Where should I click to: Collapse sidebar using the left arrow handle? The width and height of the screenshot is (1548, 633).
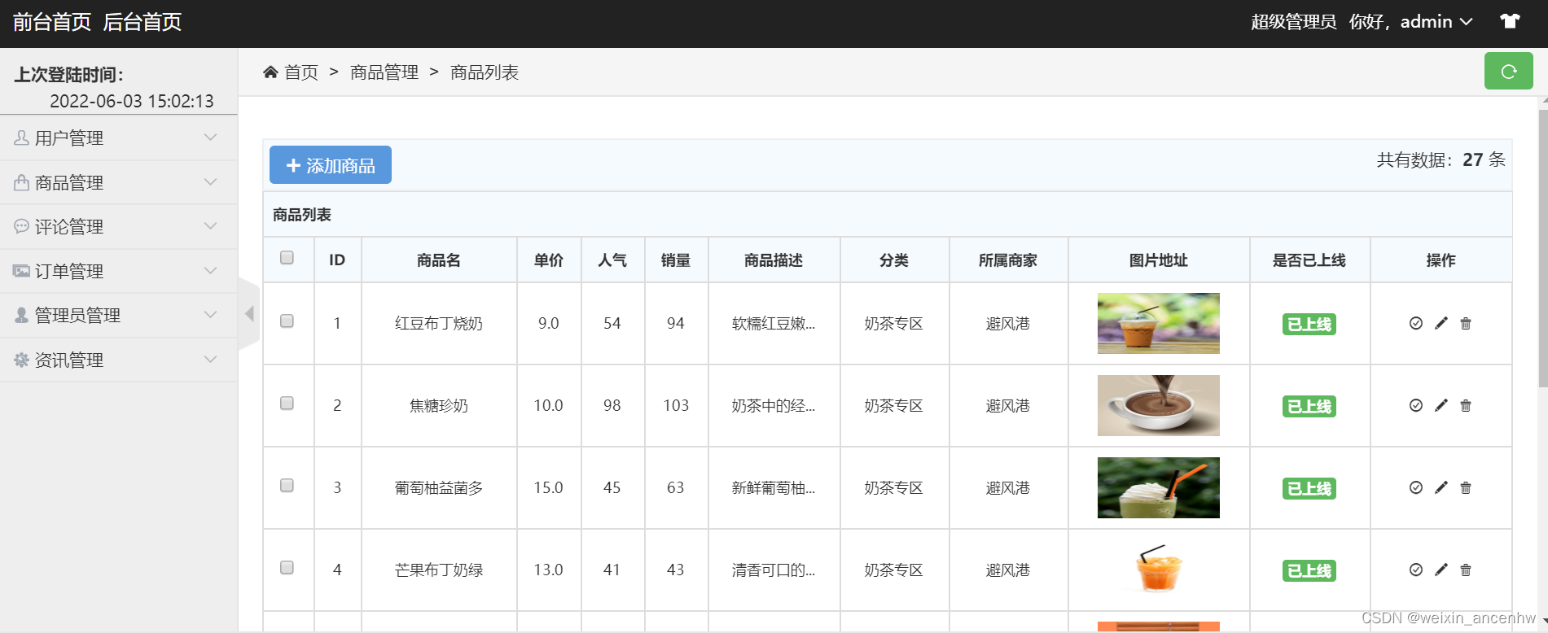[249, 313]
